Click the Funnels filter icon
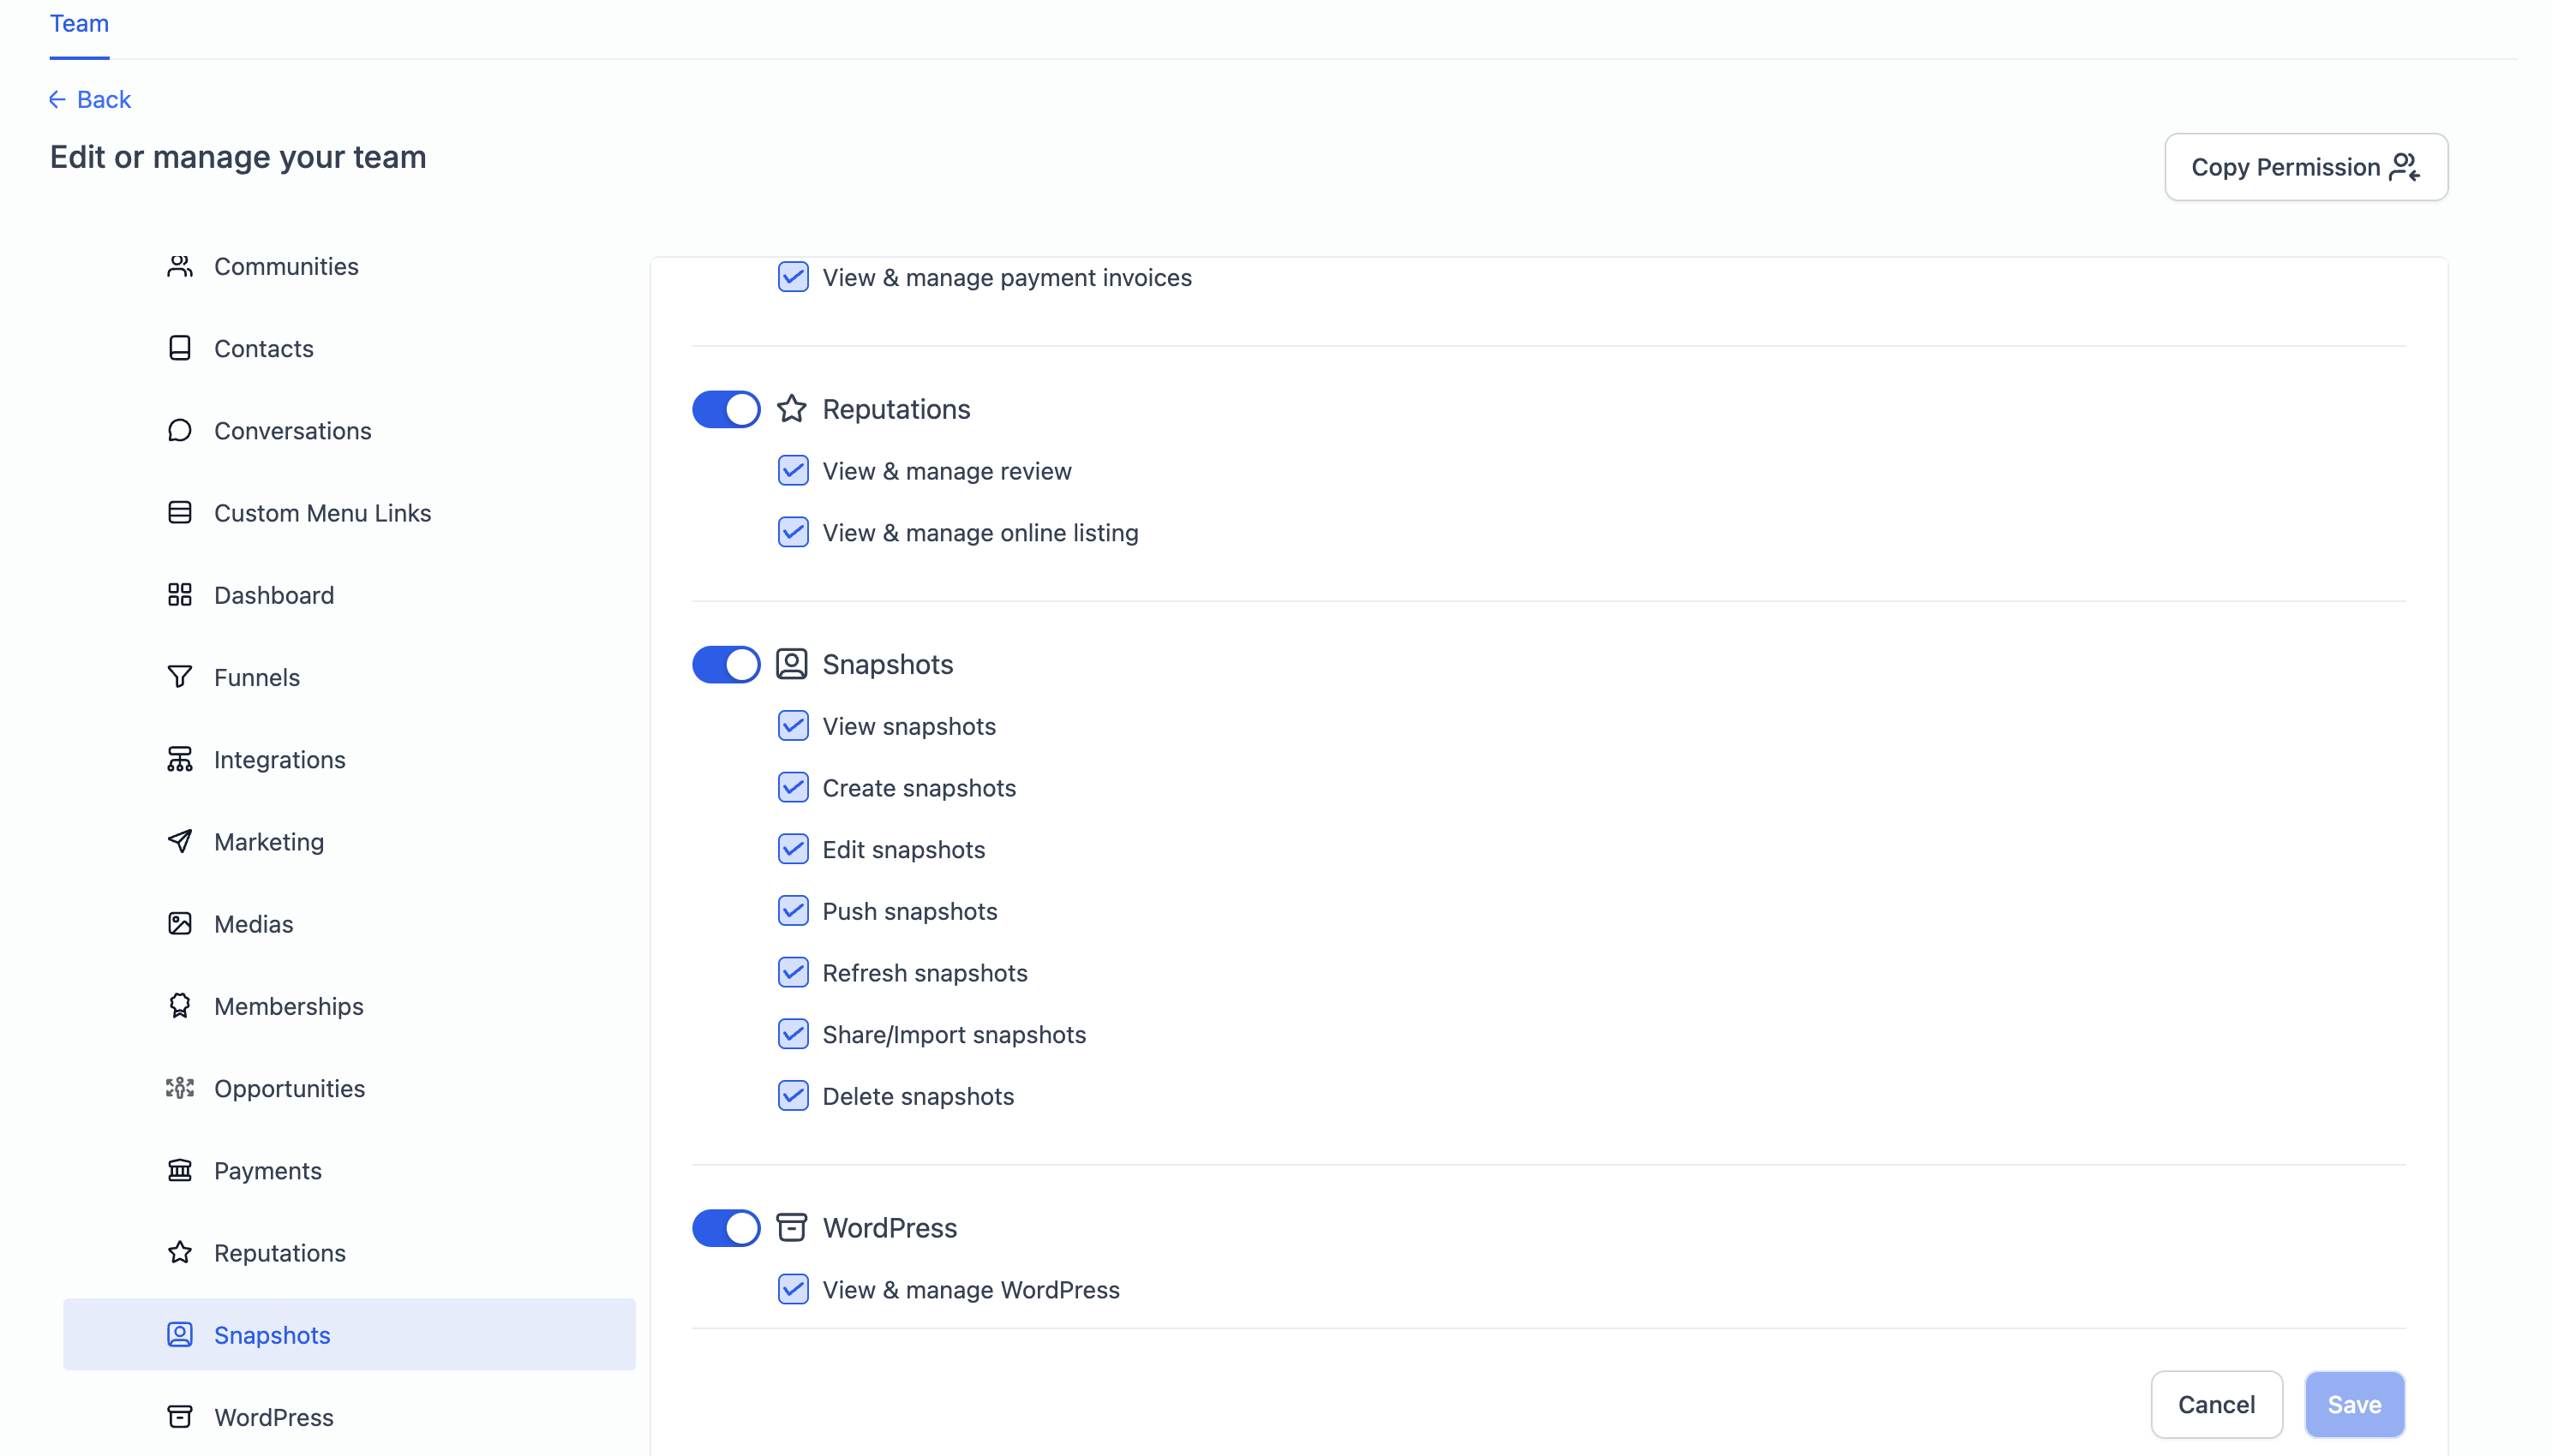Image resolution: width=2552 pixels, height=1456 pixels. coord(179,677)
